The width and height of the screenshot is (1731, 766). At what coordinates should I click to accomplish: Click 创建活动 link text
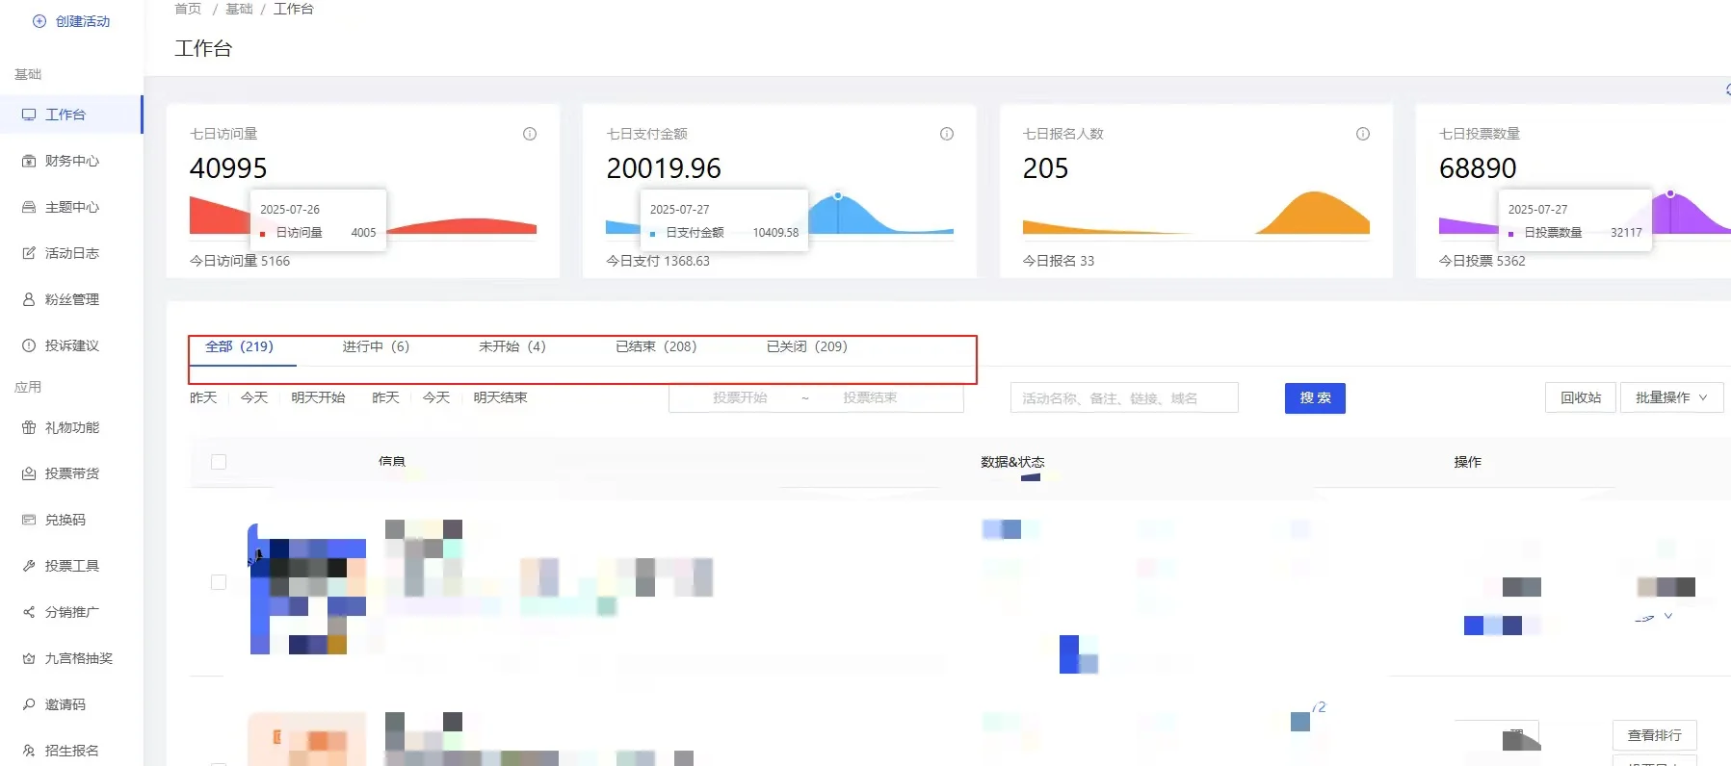[x=83, y=21]
